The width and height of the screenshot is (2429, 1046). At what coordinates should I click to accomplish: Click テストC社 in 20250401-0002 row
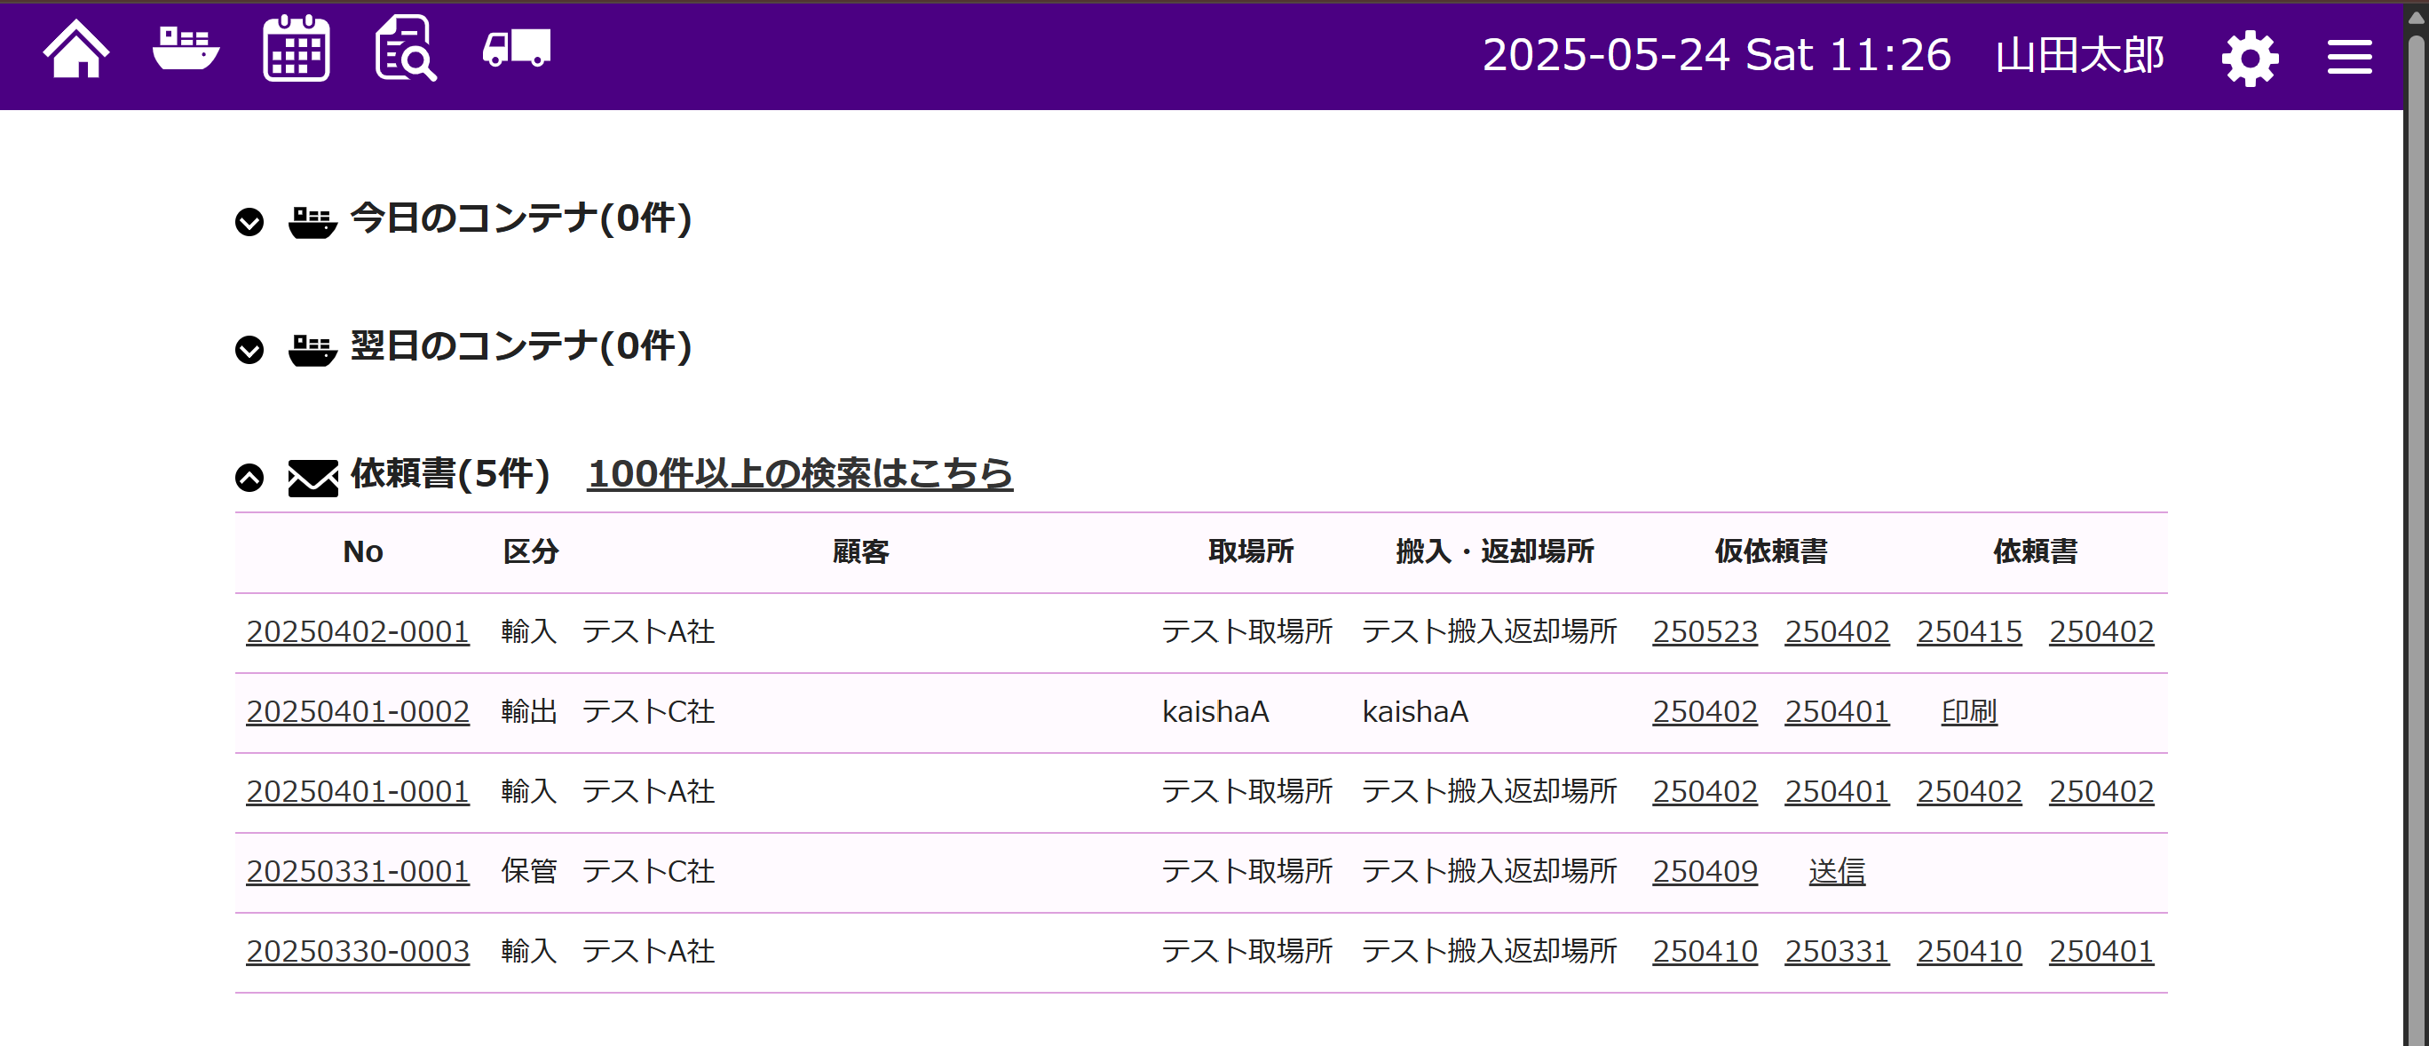(x=648, y=711)
